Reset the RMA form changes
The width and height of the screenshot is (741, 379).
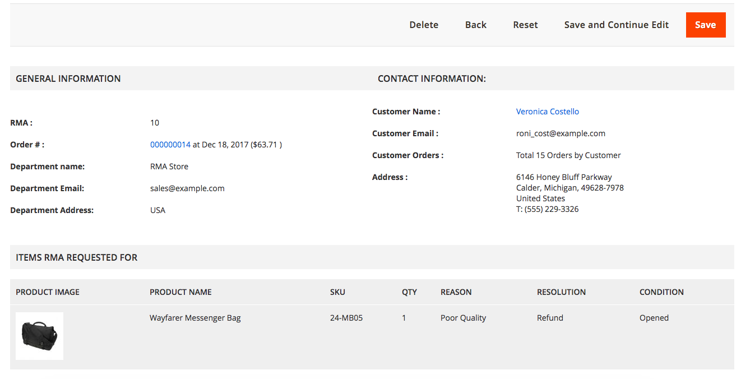coord(525,25)
